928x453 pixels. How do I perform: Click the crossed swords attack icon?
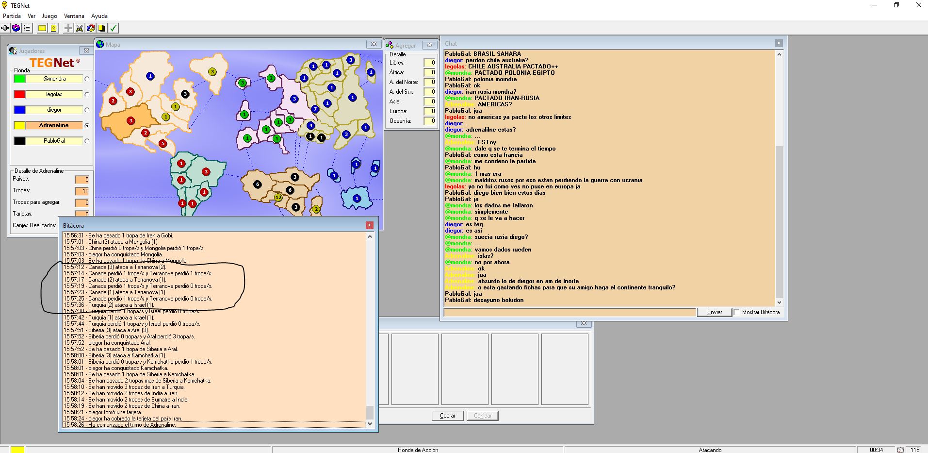(x=80, y=28)
